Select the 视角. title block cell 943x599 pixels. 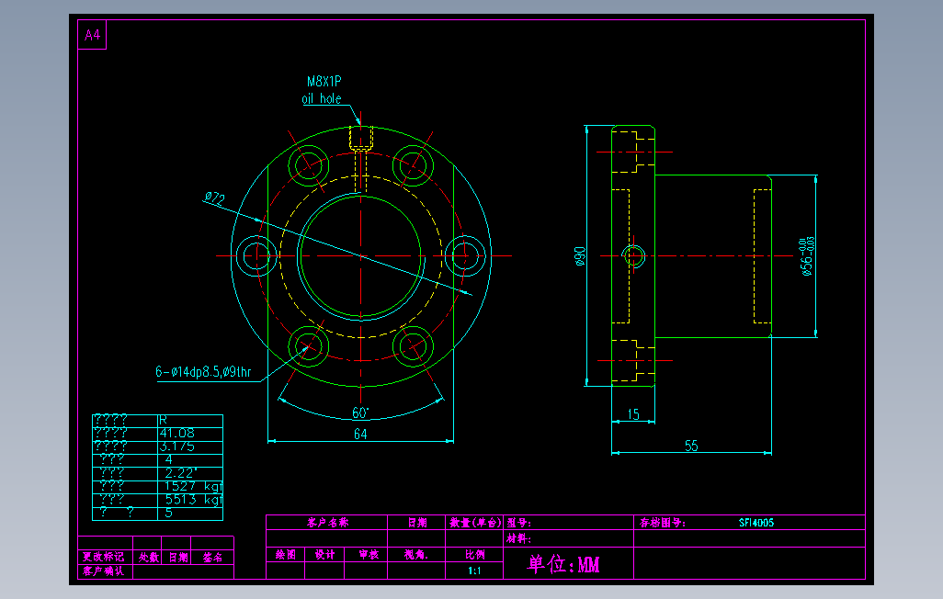click(x=416, y=555)
